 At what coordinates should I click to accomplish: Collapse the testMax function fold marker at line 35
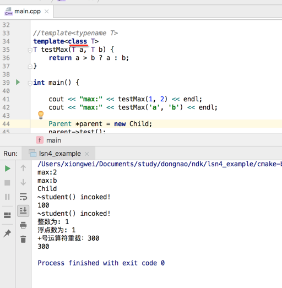click(x=30, y=50)
